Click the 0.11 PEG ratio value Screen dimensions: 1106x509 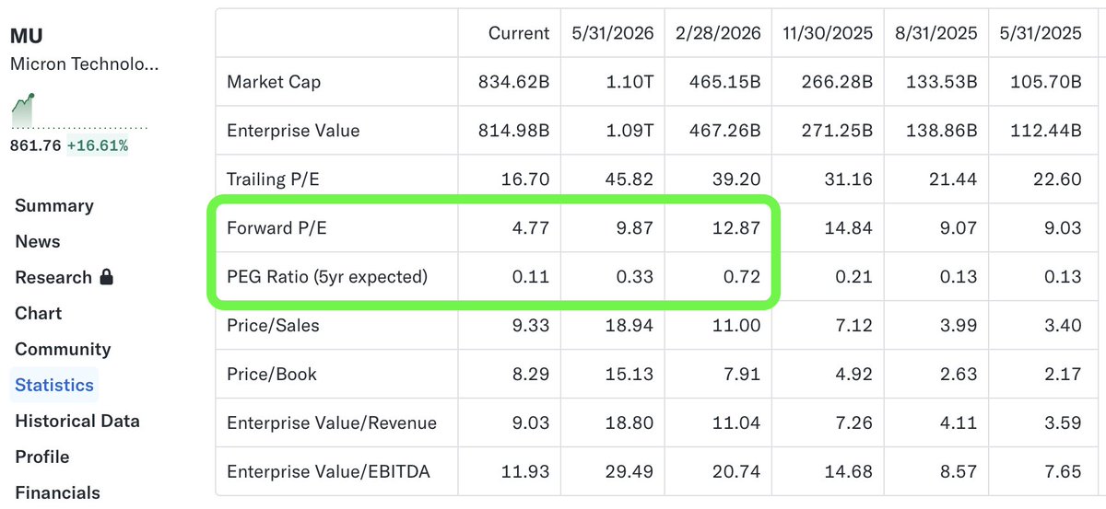(x=532, y=276)
